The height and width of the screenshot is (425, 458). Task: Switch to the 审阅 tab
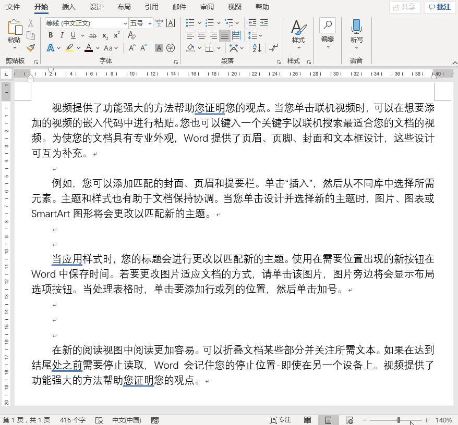[x=207, y=7]
